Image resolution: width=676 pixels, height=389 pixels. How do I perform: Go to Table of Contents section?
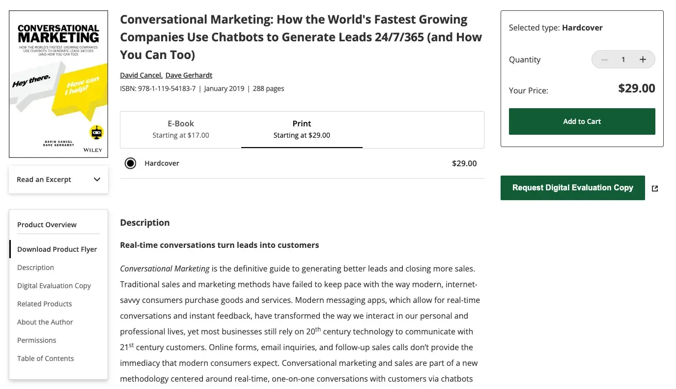click(x=45, y=359)
